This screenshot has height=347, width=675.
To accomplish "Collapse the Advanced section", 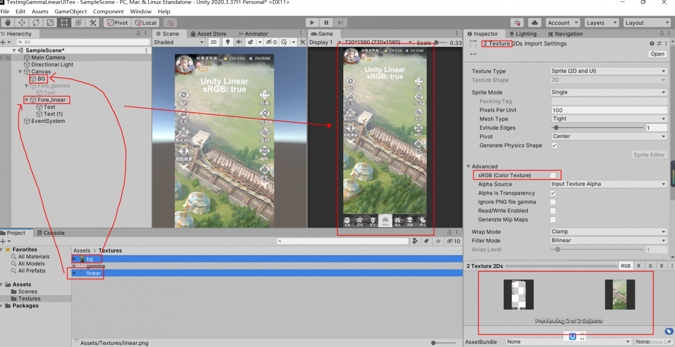I will click(468, 167).
